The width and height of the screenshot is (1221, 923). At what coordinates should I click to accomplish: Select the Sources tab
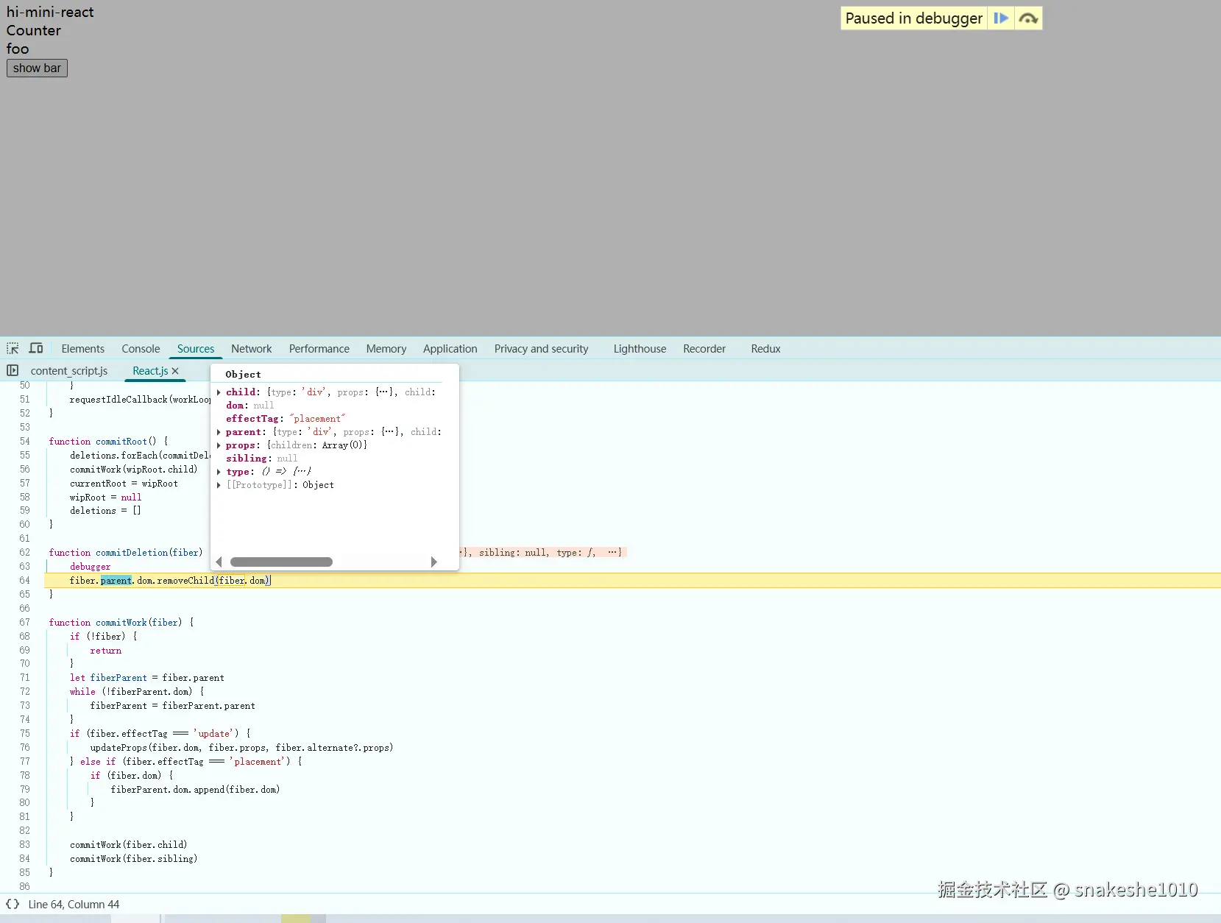(196, 349)
